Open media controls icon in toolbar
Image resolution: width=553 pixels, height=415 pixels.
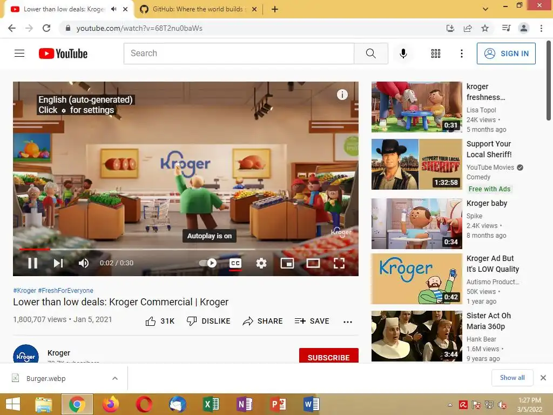coord(506,28)
